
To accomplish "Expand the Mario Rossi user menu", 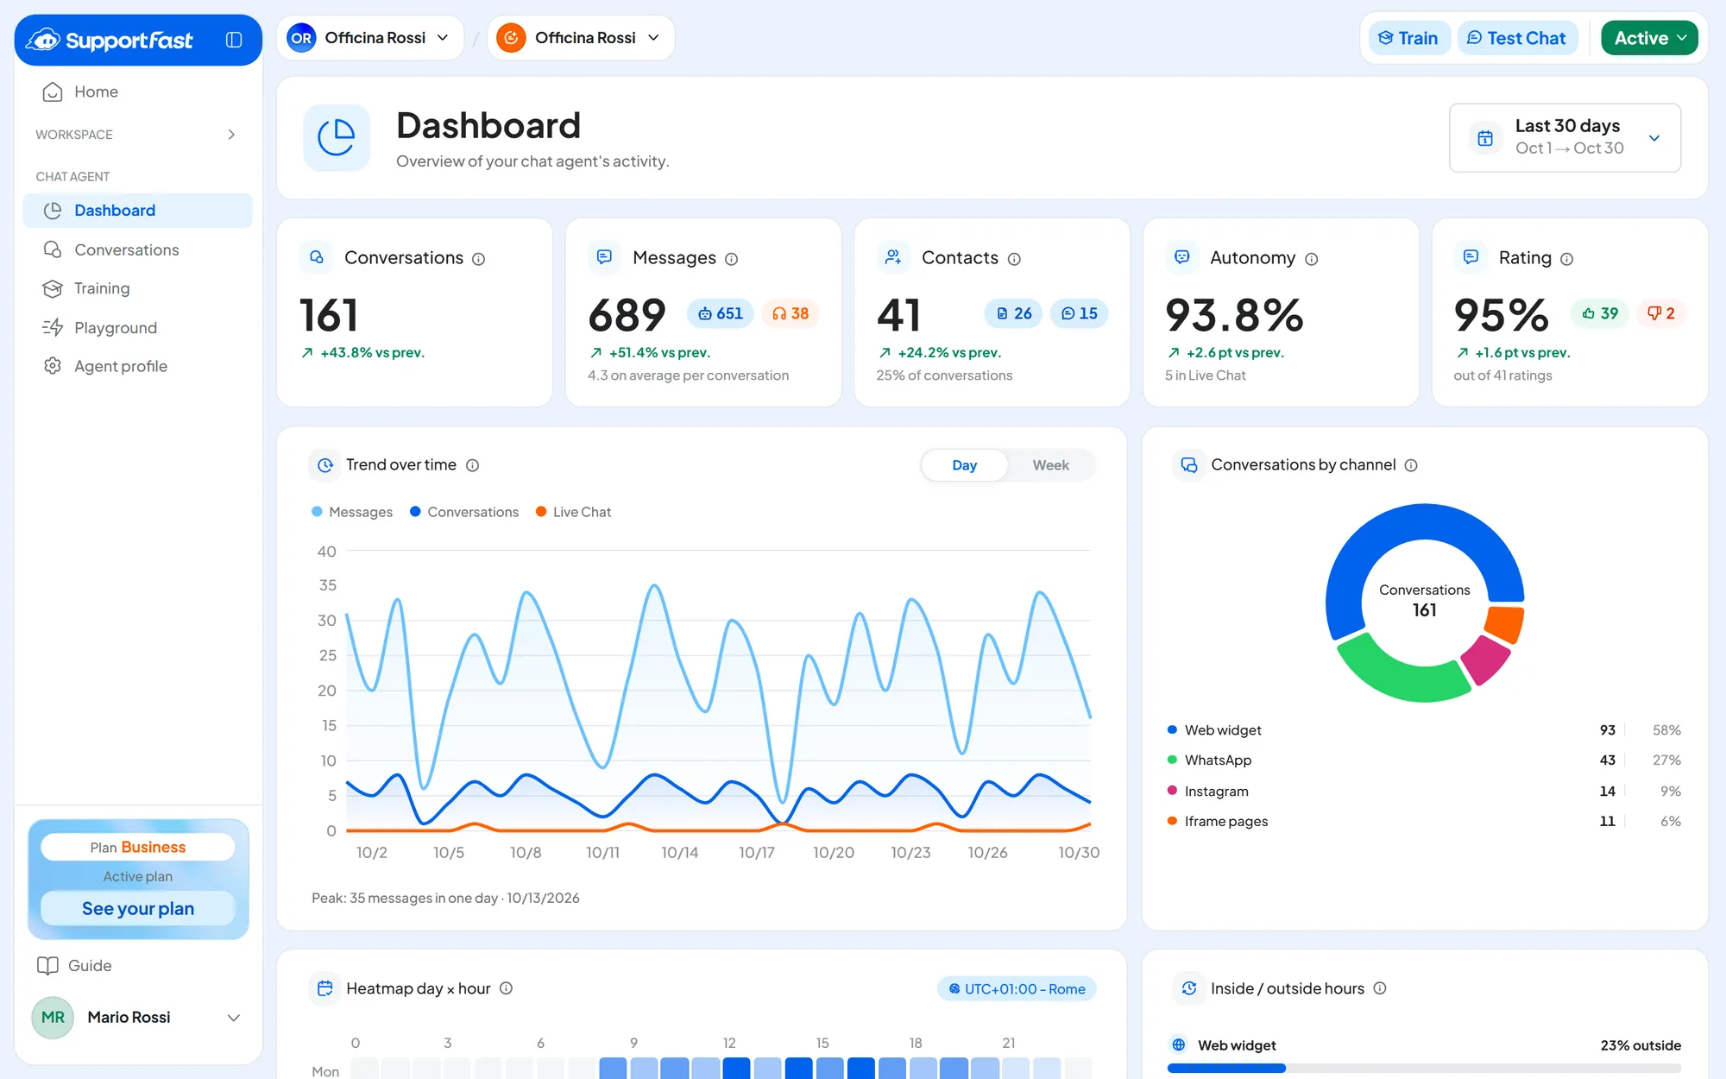I will [x=138, y=1017].
